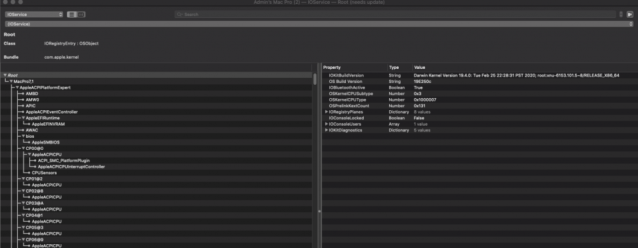This screenshot has width=638, height=248.
Task: Select the AMW0 entry
Action: pos(32,99)
